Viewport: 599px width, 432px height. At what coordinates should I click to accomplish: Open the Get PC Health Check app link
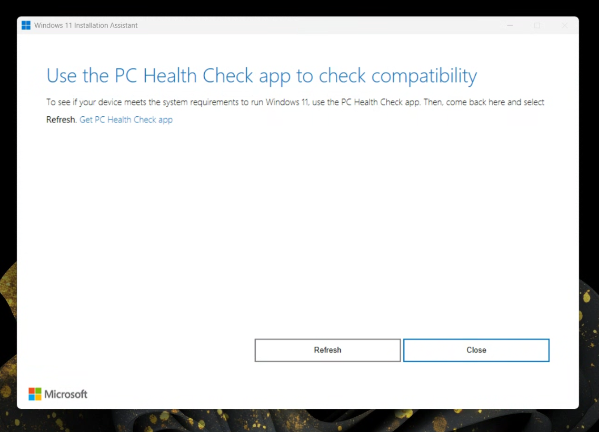126,119
